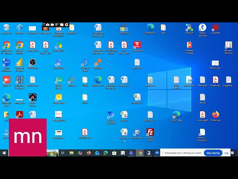Launch OBS Studio from the desktop
Image resolution: width=238 pixels, height=179 pixels.
tap(32, 64)
